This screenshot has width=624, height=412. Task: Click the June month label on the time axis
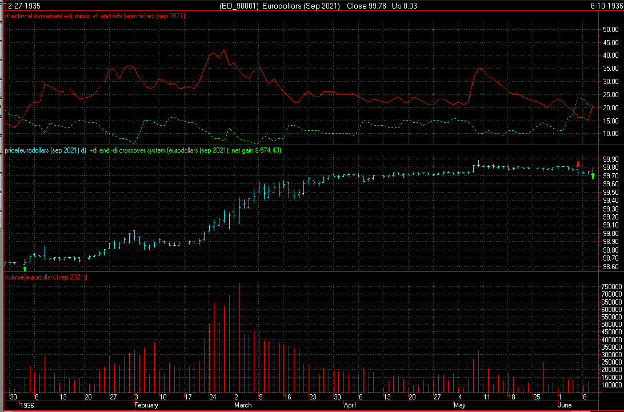pyautogui.click(x=565, y=405)
